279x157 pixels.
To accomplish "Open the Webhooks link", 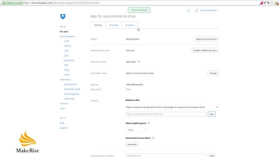I will (x=69, y=99).
